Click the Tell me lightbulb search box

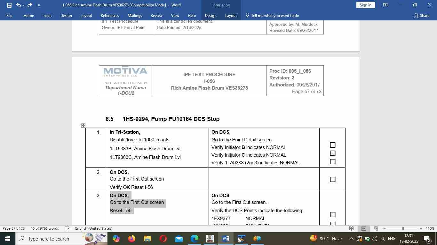[x=272, y=15]
